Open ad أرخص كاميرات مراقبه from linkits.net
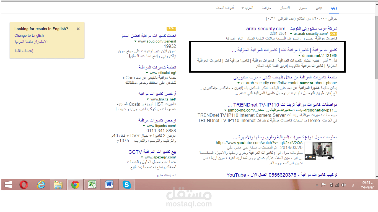The height and width of the screenshot is (212, 378). point(157,94)
